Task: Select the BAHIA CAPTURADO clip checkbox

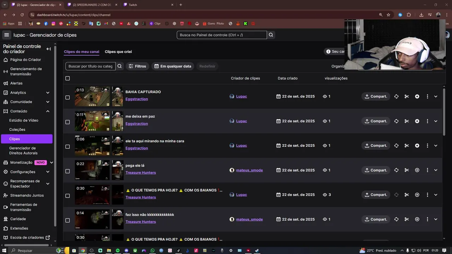Action: click(67, 97)
